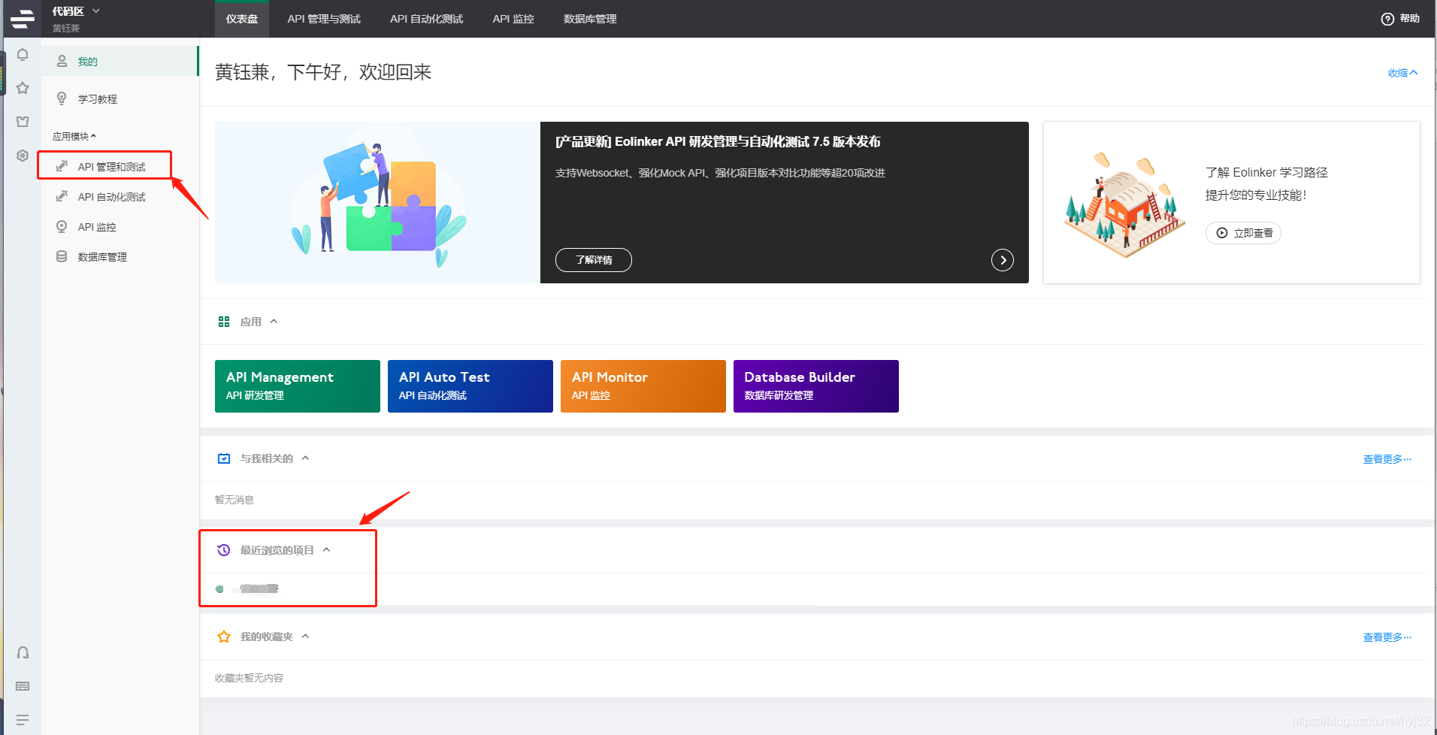Collapse the 最近浏览的项目 section chevron
This screenshot has width=1437, height=735.
326,550
